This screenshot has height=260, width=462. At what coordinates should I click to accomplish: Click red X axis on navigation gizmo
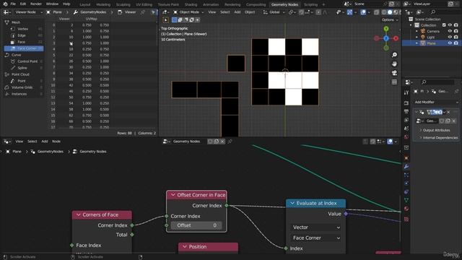tap(396, 38)
